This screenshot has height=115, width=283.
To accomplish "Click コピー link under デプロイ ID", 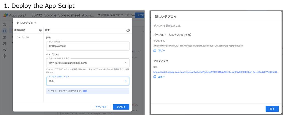I will coord(161,51).
